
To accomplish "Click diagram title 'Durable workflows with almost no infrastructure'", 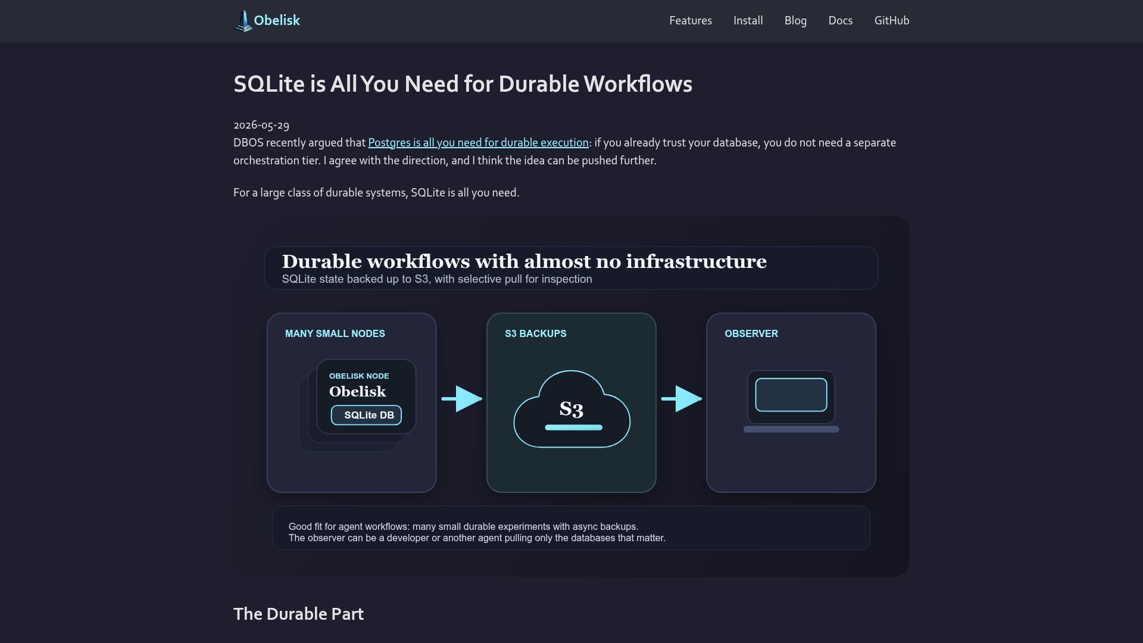I will (524, 261).
